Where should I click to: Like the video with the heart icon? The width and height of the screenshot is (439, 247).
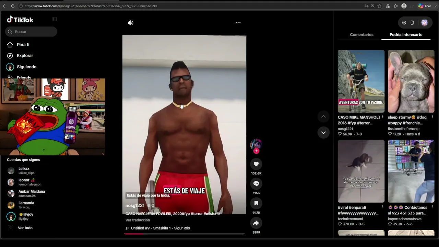coord(256,164)
